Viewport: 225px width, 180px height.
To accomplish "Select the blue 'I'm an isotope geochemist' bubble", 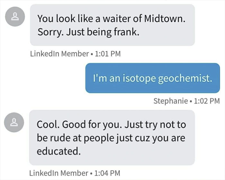I will (x=152, y=78).
